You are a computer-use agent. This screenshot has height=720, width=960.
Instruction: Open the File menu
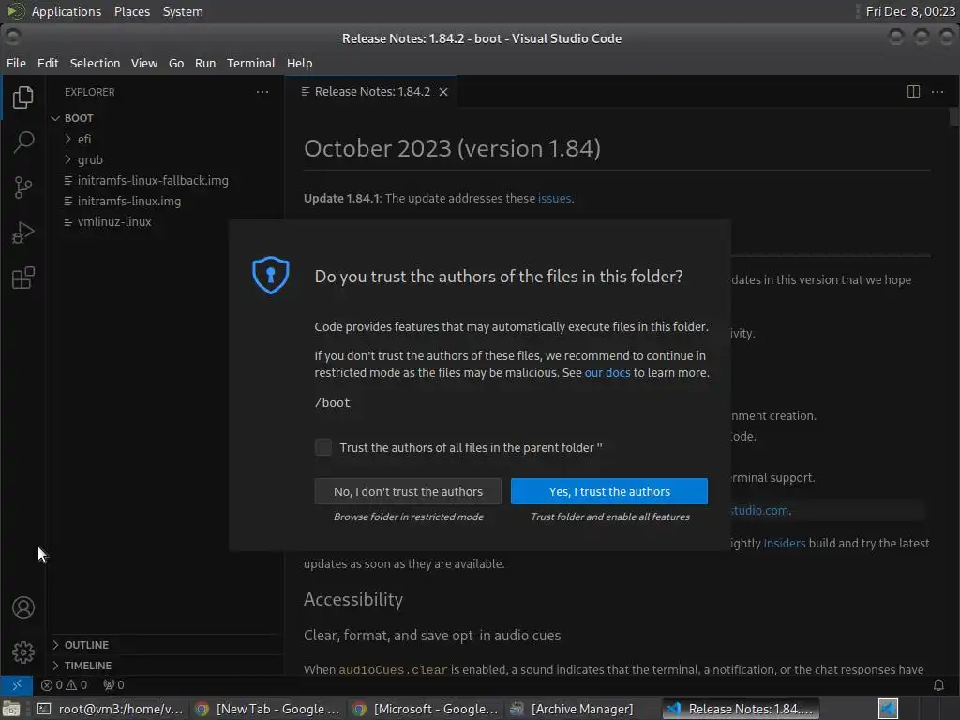[16, 63]
